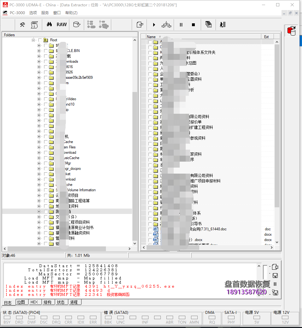The height and width of the screenshot is (328, 302).
Task: Click the red database cylinder icon
Action: [x=291, y=31]
